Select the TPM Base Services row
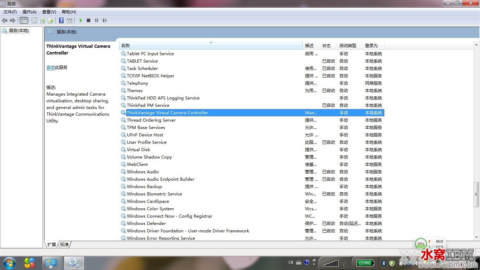The width and height of the screenshot is (480, 270). (252, 128)
